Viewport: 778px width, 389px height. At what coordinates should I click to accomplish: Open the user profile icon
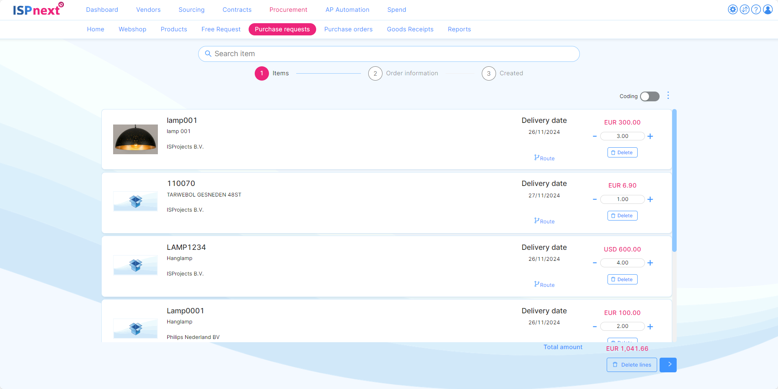pos(768,9)
